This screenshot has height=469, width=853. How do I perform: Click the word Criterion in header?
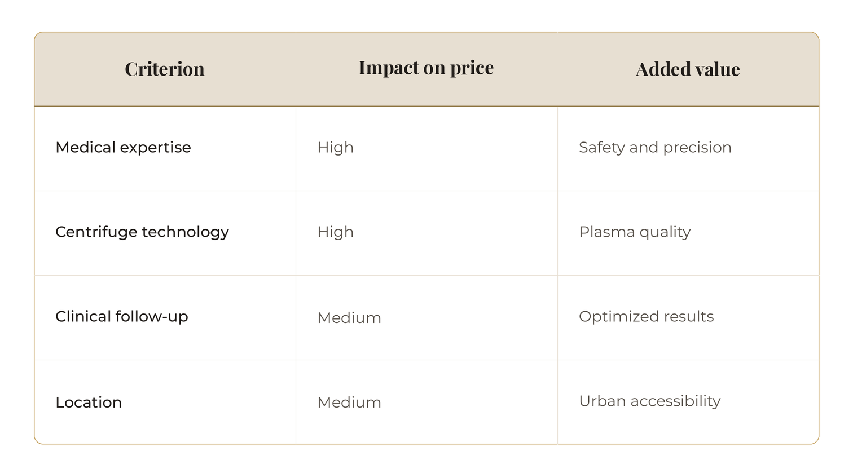[165, 69]
